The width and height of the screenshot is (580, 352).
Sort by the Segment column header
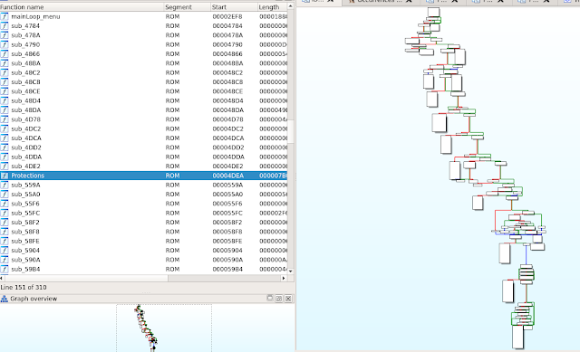pyautogui.click(x=188, y=7)
